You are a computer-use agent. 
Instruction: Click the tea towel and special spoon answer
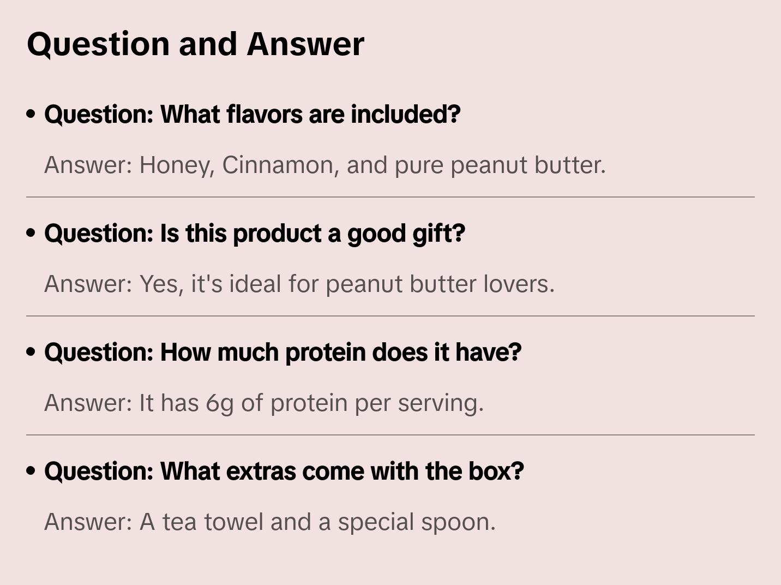(269, 522)
